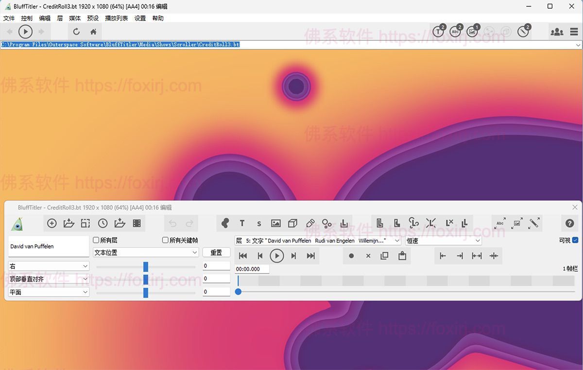Open the 文本位置 property dropdown
The image size is (583, 370).
(145, 252)
